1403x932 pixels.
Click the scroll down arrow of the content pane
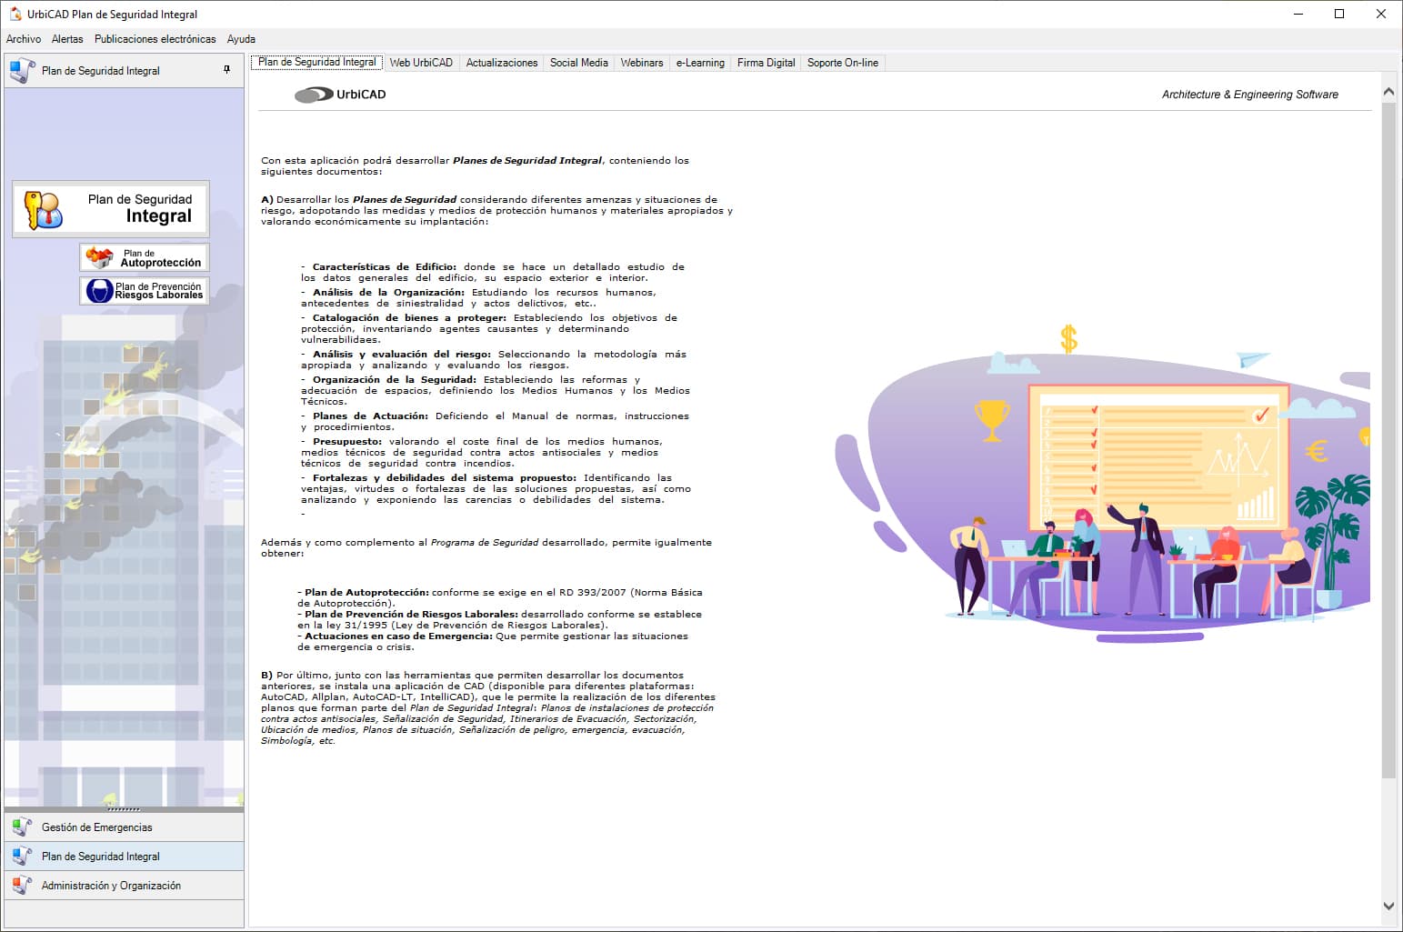[x=1388, y=906]
